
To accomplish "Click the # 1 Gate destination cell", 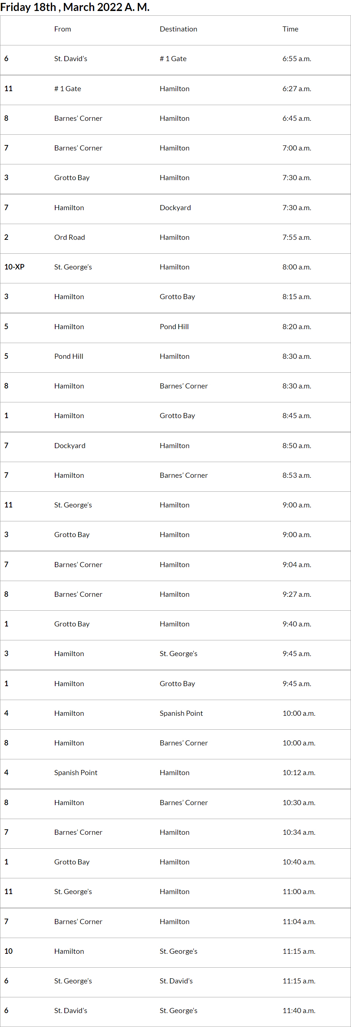I will pyautogui.click(x=173, y=59).
